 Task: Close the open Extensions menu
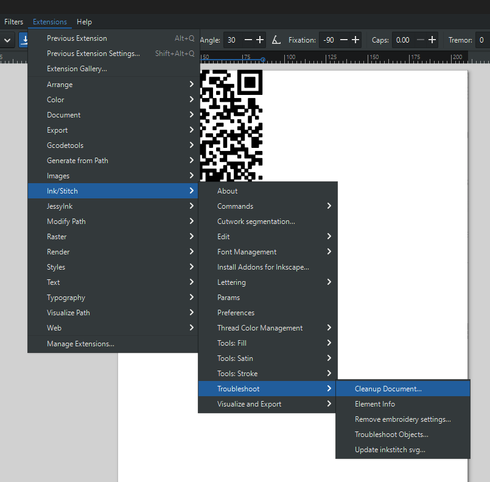pos(50,22)
